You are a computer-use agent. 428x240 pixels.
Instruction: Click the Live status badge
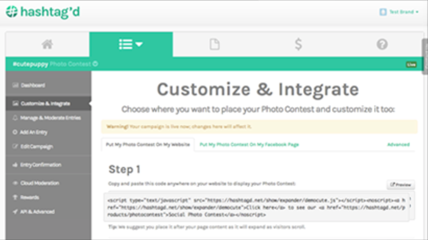pos(411,65)
